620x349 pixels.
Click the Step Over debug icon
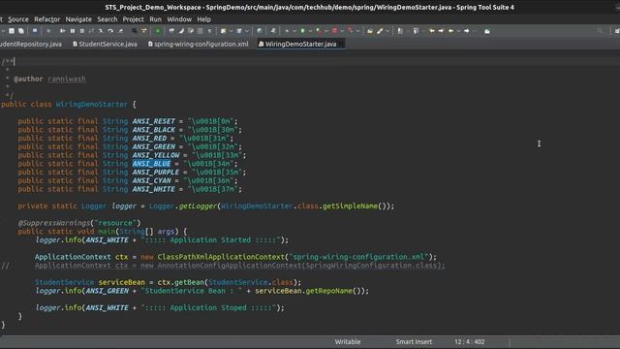click(x=110, y=31)
